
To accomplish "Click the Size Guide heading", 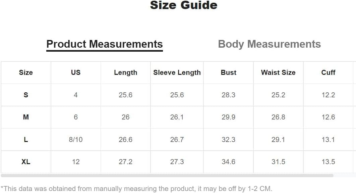I will point(184,5).
